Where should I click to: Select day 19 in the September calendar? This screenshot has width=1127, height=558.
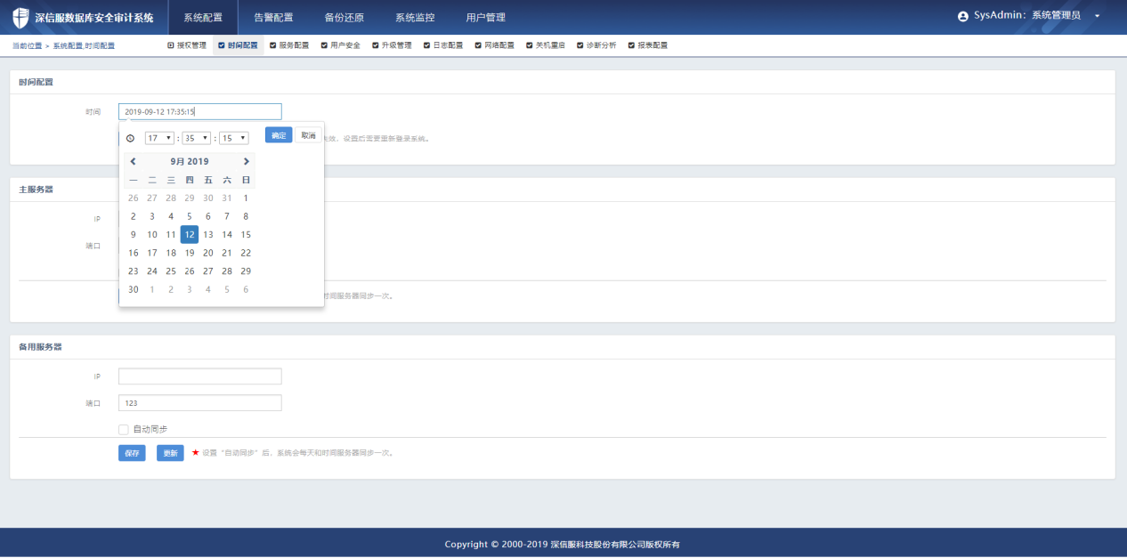189,253
